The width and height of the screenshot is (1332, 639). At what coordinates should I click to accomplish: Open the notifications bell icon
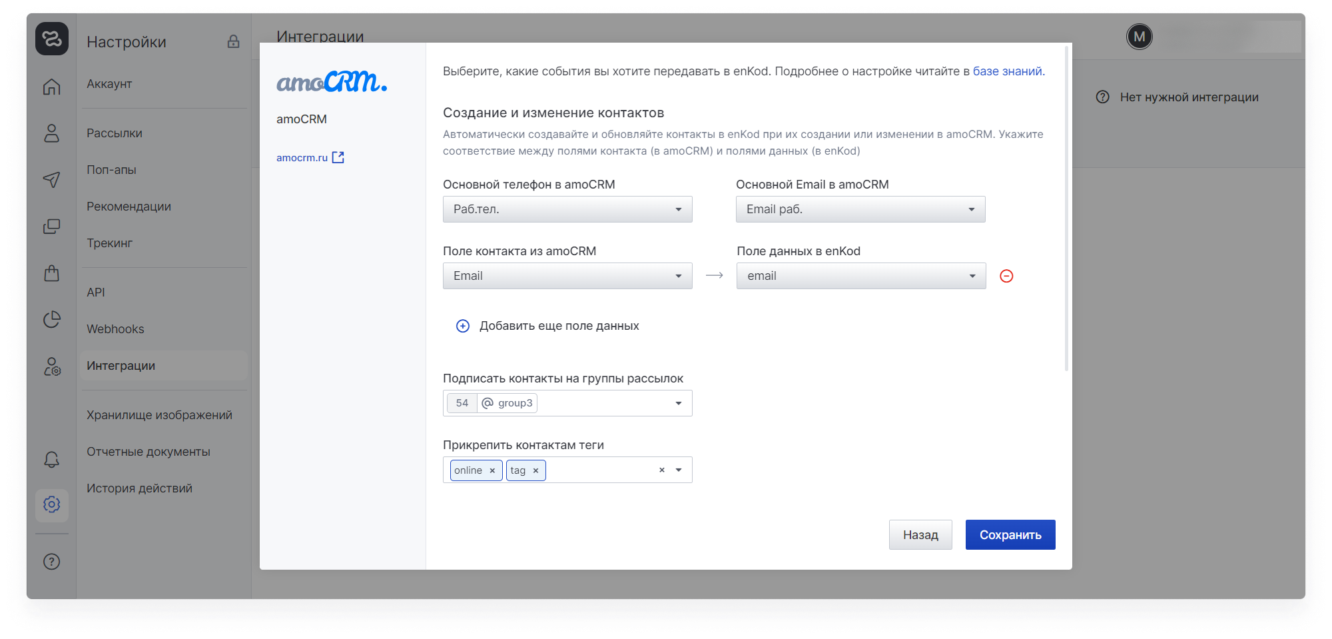click(52, 460)
